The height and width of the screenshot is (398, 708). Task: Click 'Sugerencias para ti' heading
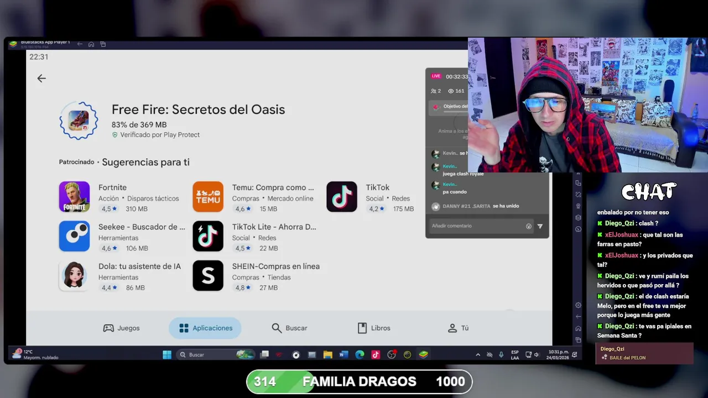(145, 162)
